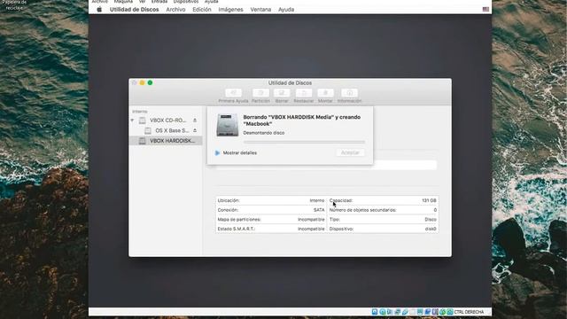Click the 'Tipo:' label
567x319 pixels.
(335, 220)
